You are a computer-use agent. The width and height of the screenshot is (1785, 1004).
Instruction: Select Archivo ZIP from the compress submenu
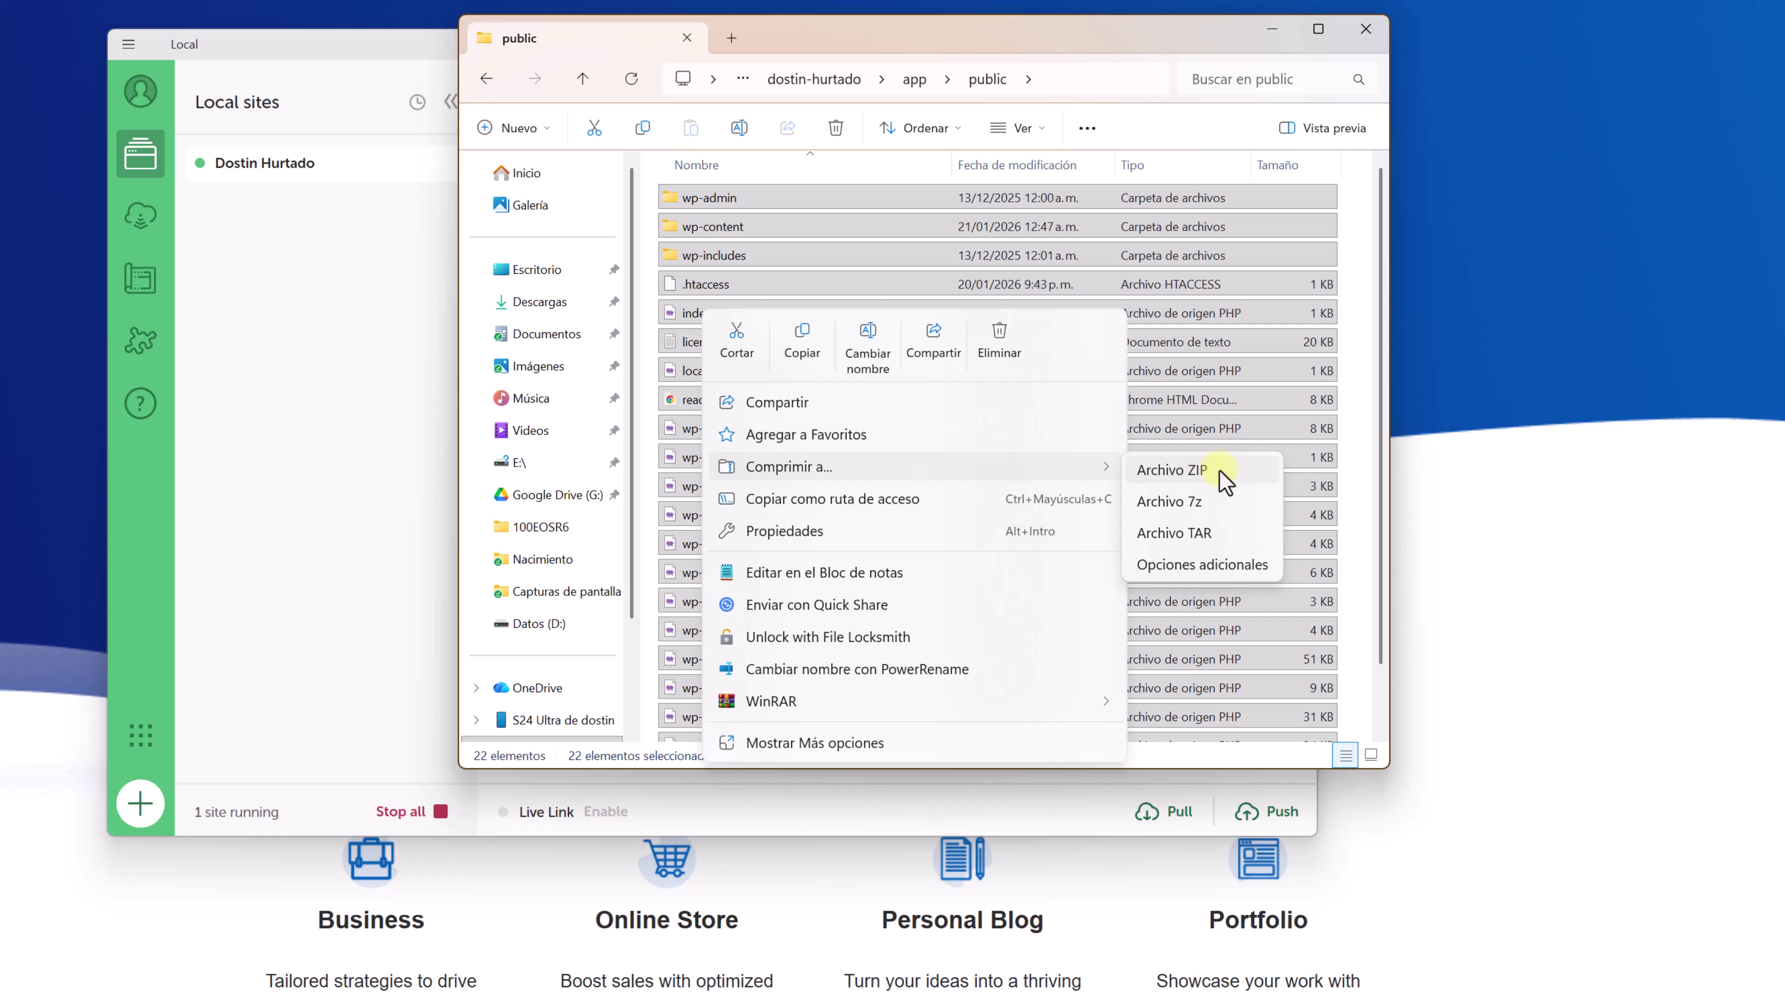[x=1171, y=470]
